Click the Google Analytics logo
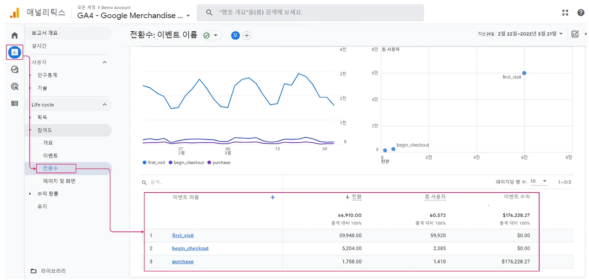The height and width of the screenshot is (280, 589). point(15,13)
